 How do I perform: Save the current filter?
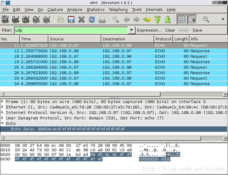tap(197, 30)
